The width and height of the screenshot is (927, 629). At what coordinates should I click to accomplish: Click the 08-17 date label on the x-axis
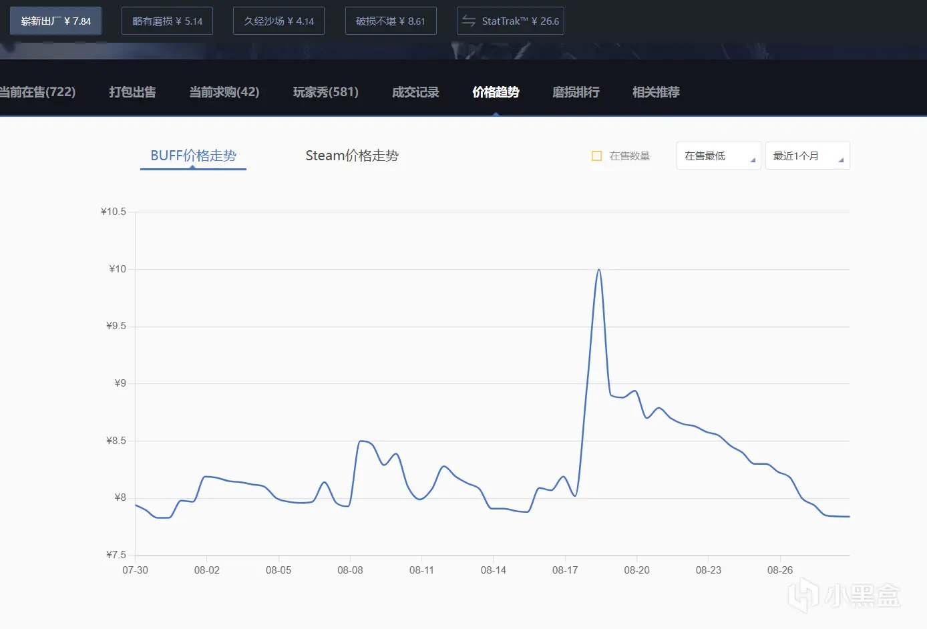point(565,570)
